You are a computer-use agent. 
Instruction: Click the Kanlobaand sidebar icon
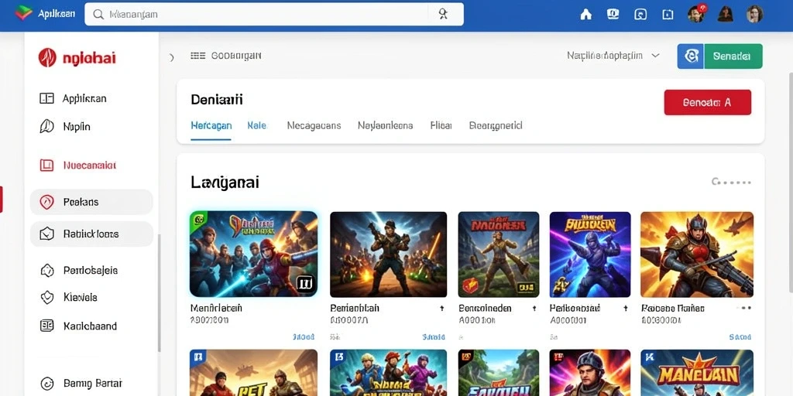pyautogui.click(x=46, y=326)
